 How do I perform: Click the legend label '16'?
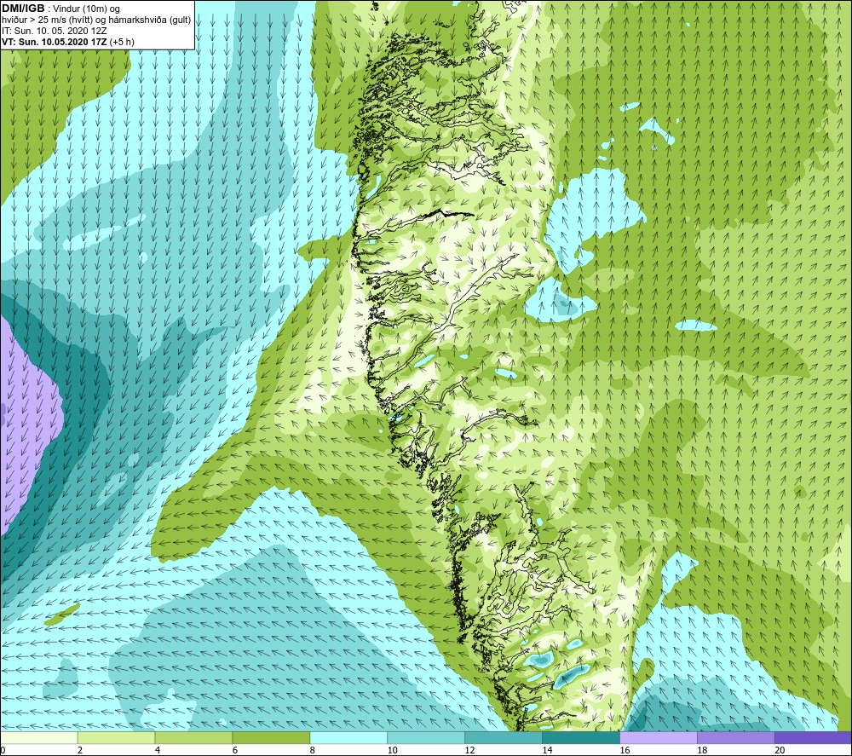point(625,750)
